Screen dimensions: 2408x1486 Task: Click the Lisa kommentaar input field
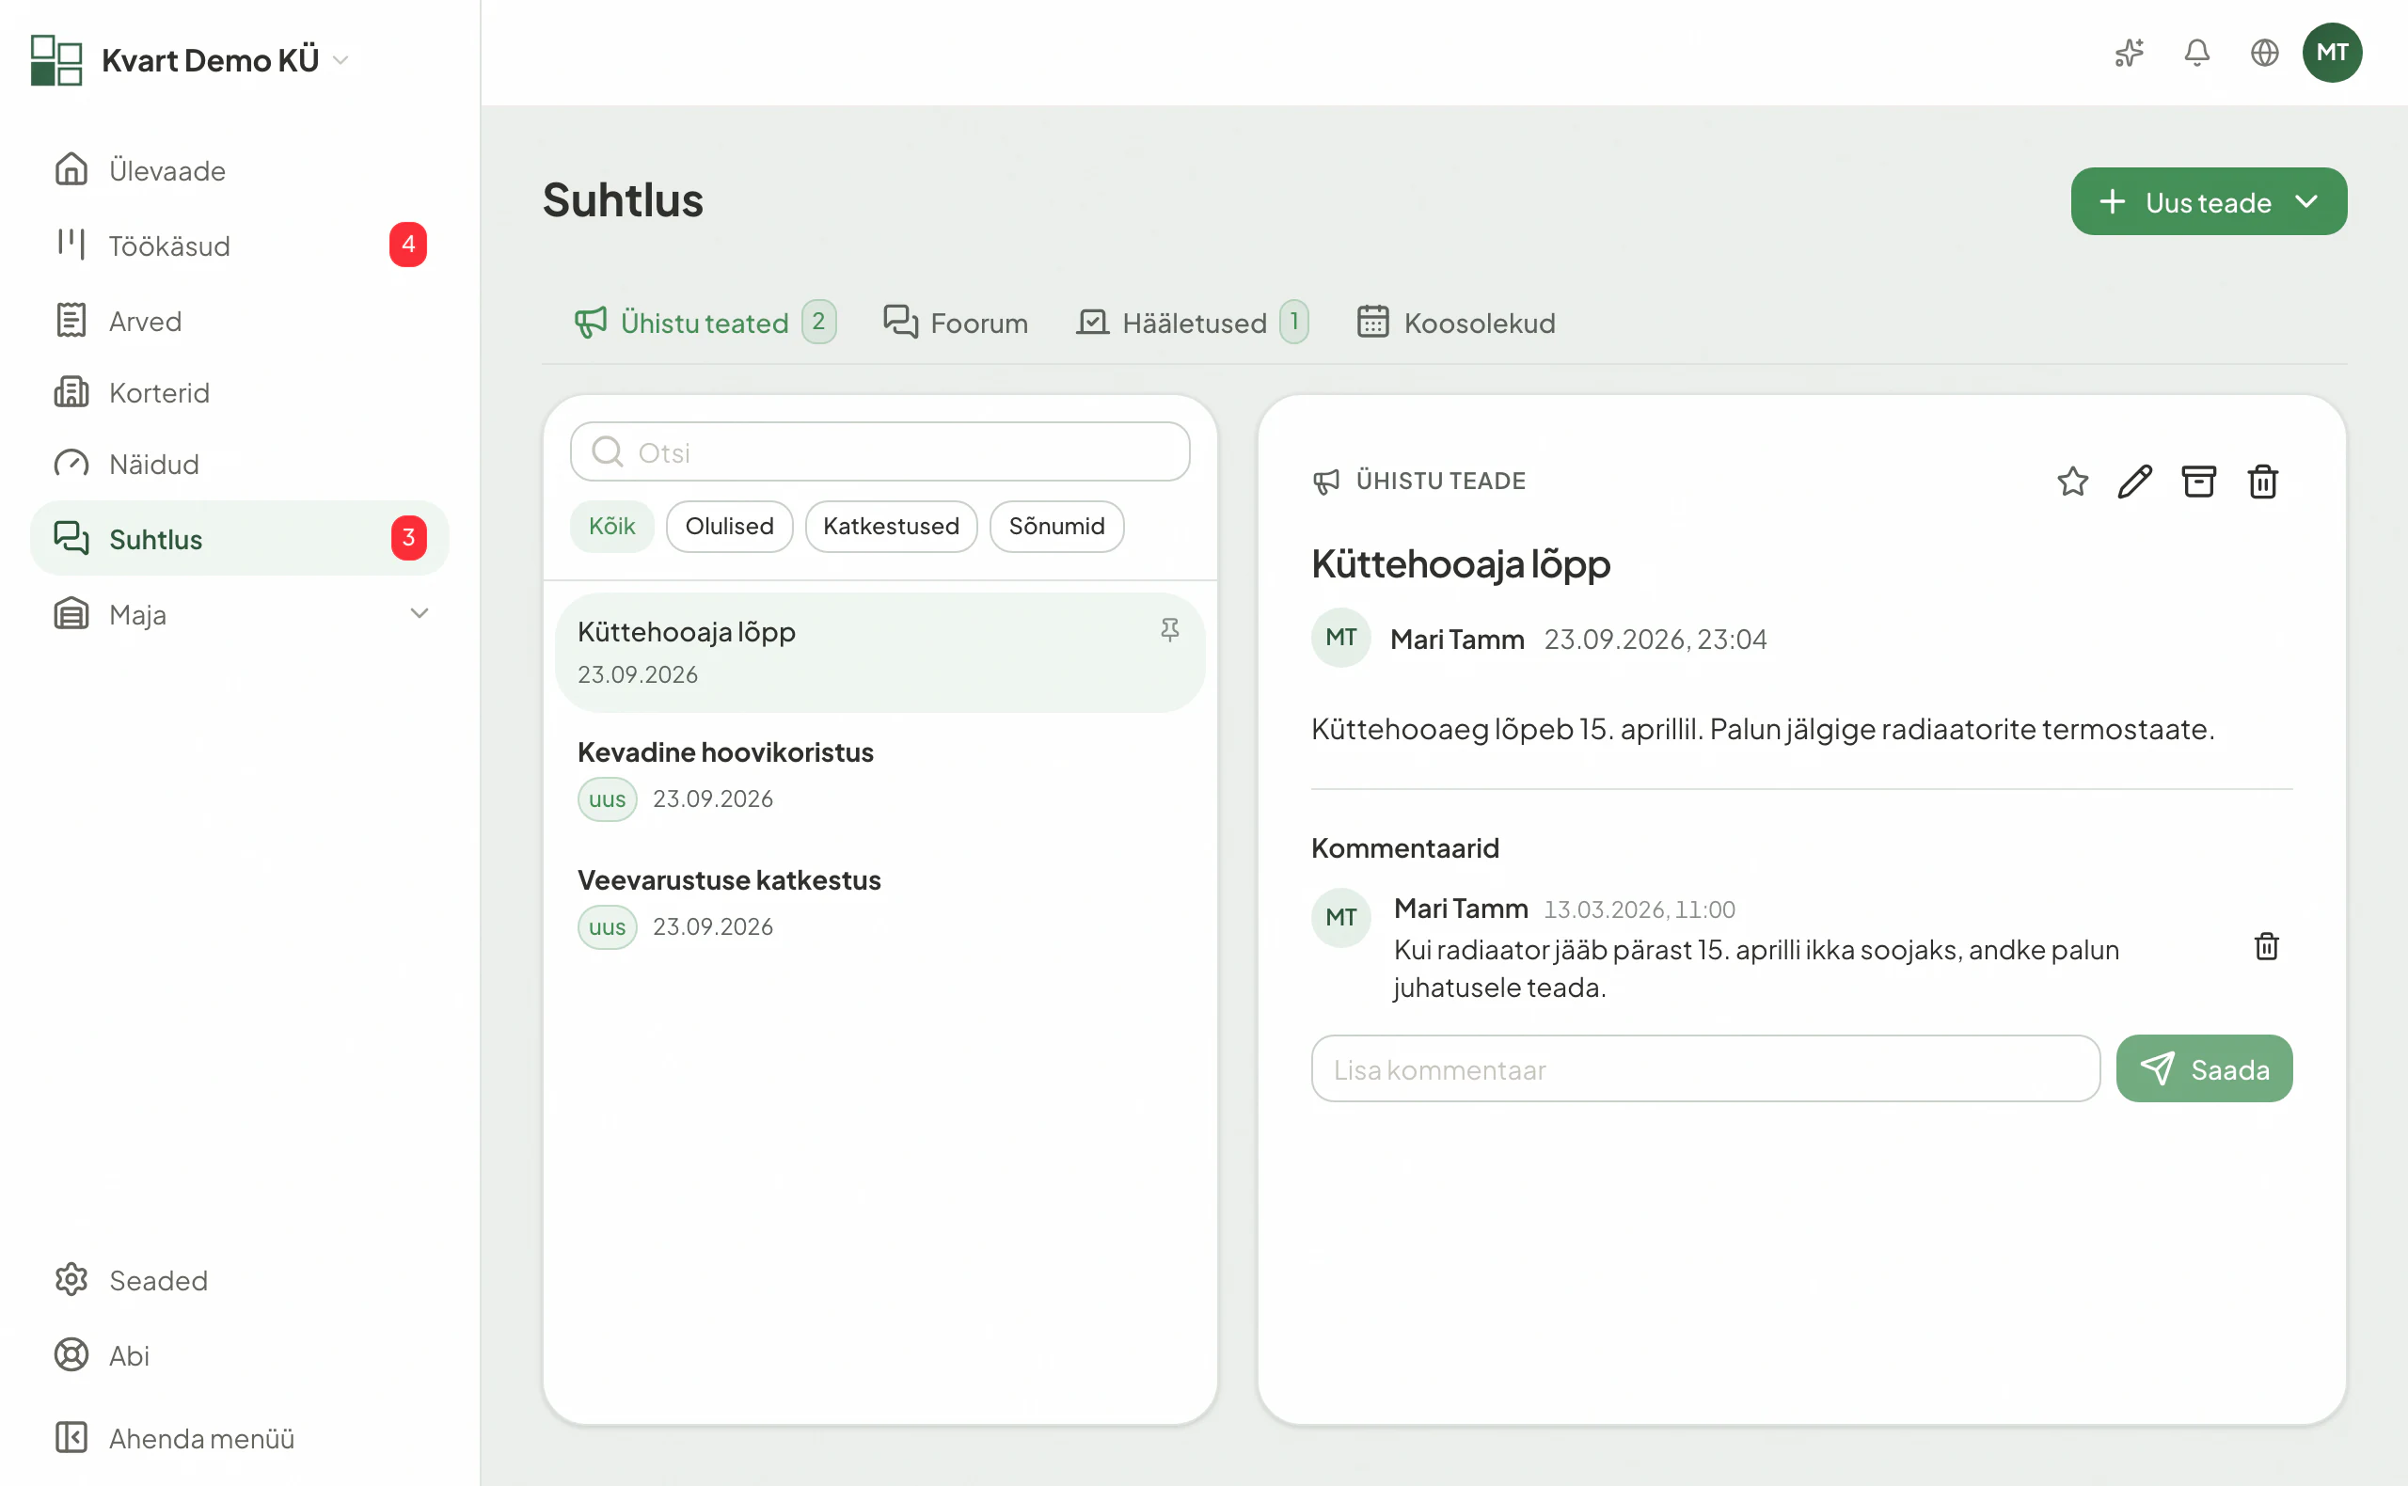(x=1705, y=1068)
